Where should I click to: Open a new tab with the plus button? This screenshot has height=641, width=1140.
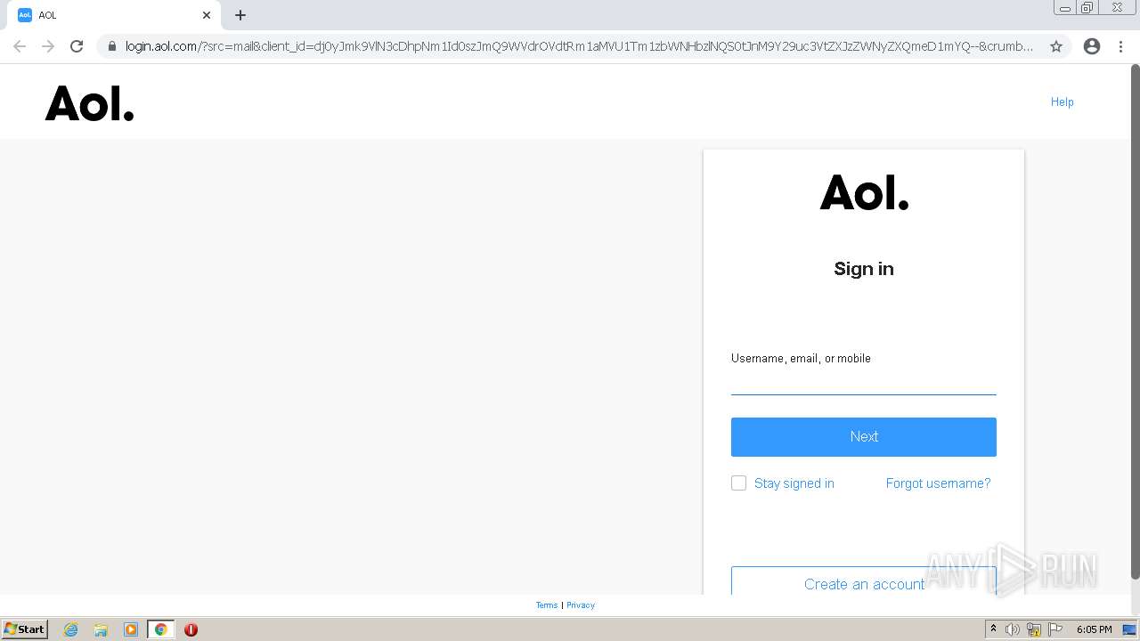point(240,15)
